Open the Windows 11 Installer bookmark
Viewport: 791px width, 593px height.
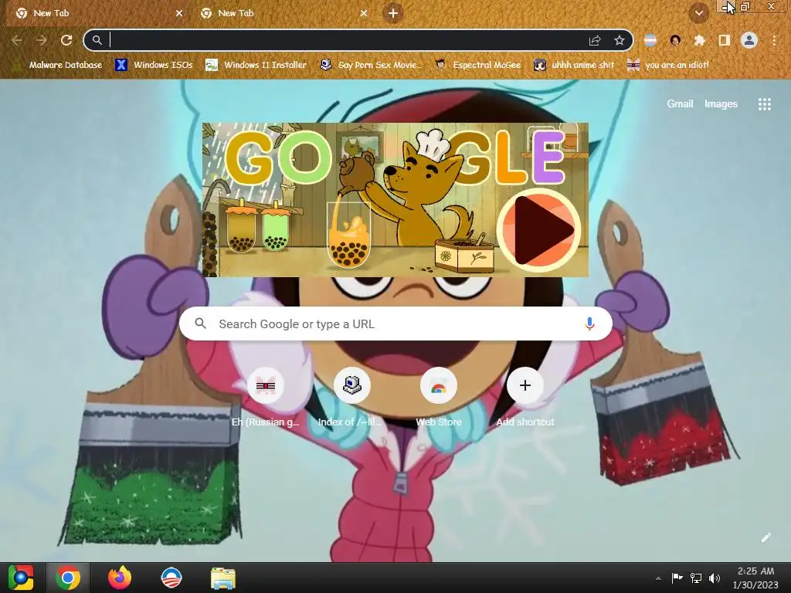[256, 65]
